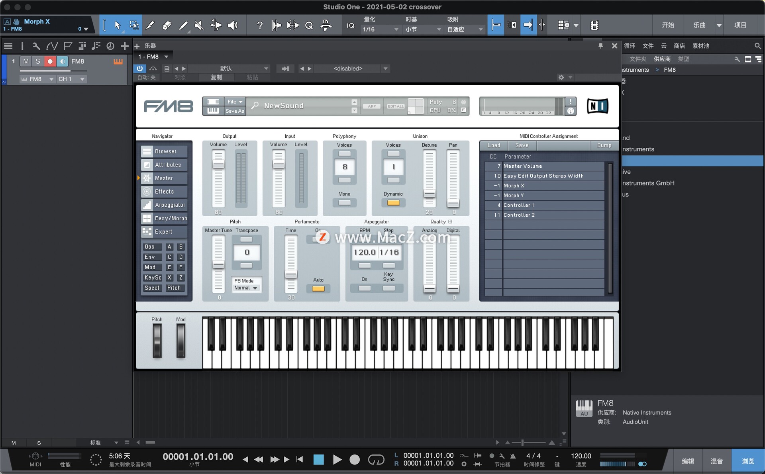This screenshot has height=474, width=765.
Task: Open FM8 plugin settings gear icon
Action: (x=561, y=77)
